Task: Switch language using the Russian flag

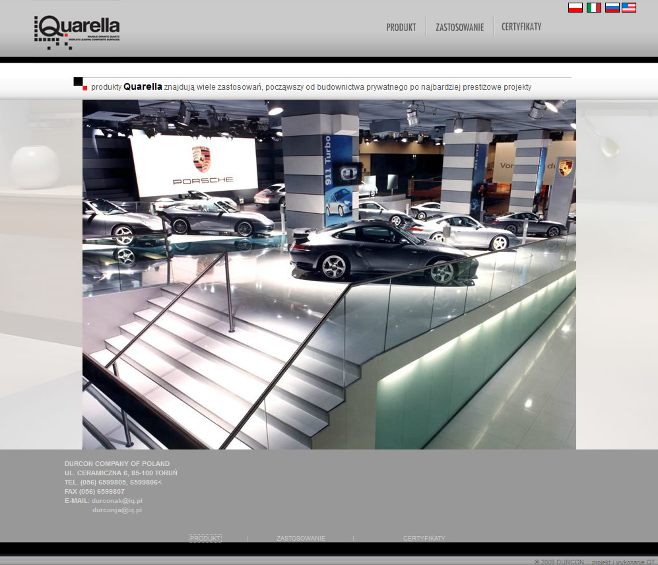Action: point(612,7)
